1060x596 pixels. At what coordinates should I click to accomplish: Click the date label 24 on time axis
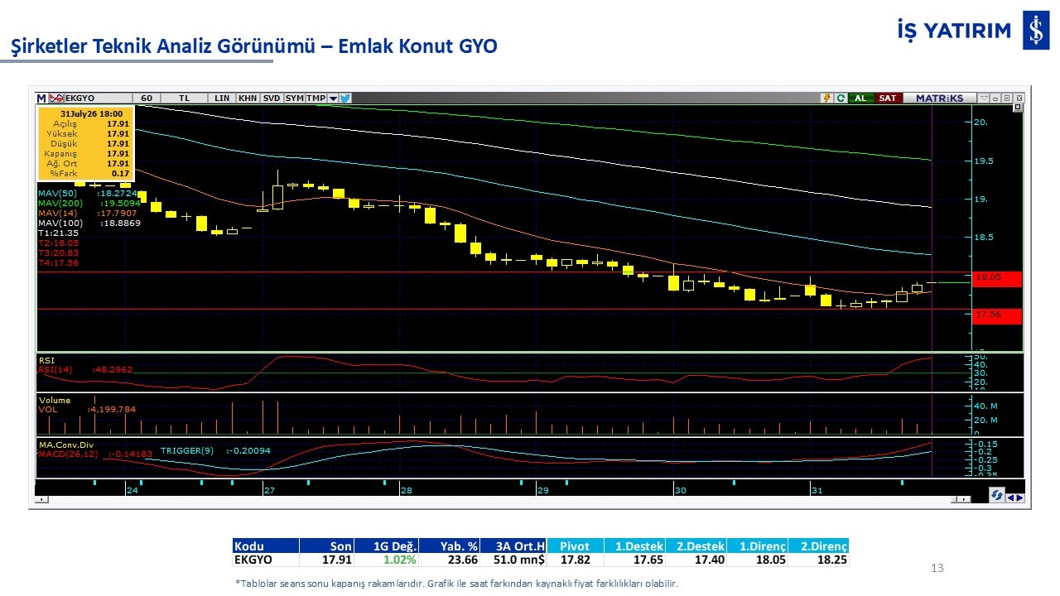pyautogui.click(x=132, y=490)
